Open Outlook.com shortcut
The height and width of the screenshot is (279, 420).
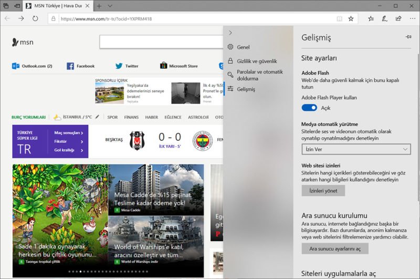(32, 66)
